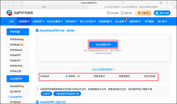Click the 登录|注册 button
The height and width of the screenshot is (104, 177).
162,13
